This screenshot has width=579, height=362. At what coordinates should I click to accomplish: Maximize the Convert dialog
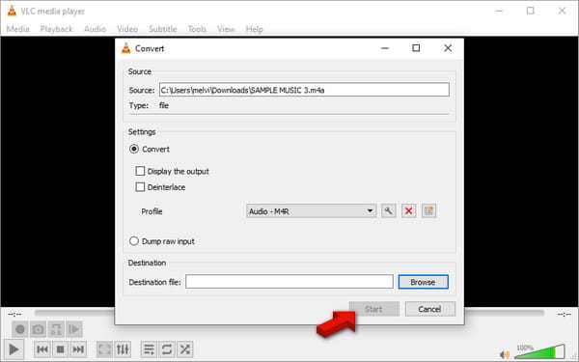416,48
